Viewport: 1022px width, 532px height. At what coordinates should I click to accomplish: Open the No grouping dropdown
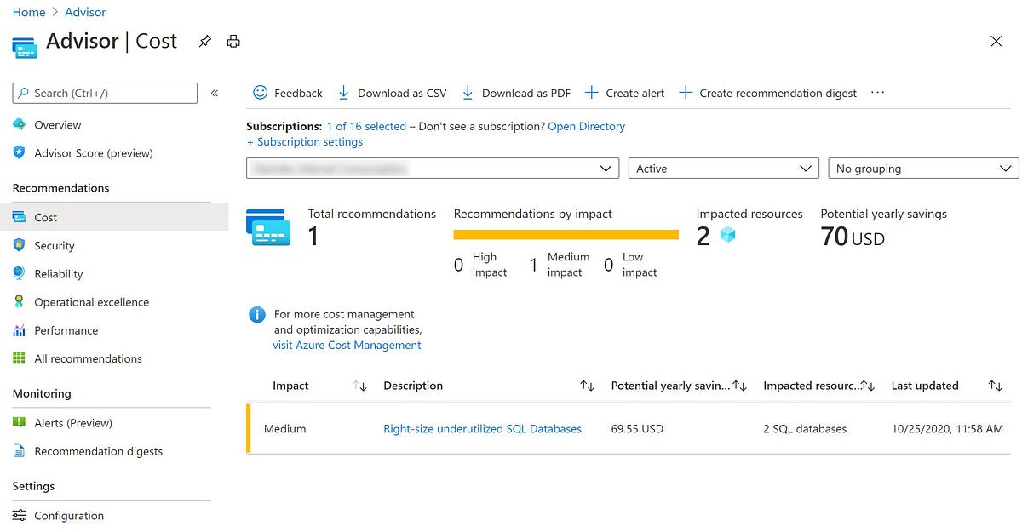pos(922,168)
